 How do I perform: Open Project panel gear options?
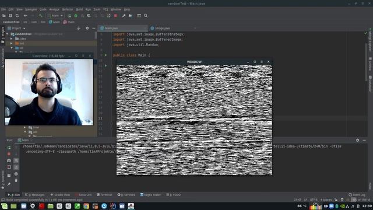(87, 28)
